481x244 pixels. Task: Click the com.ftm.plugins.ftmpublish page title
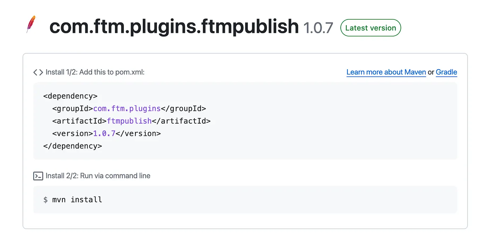pos(174,26)
